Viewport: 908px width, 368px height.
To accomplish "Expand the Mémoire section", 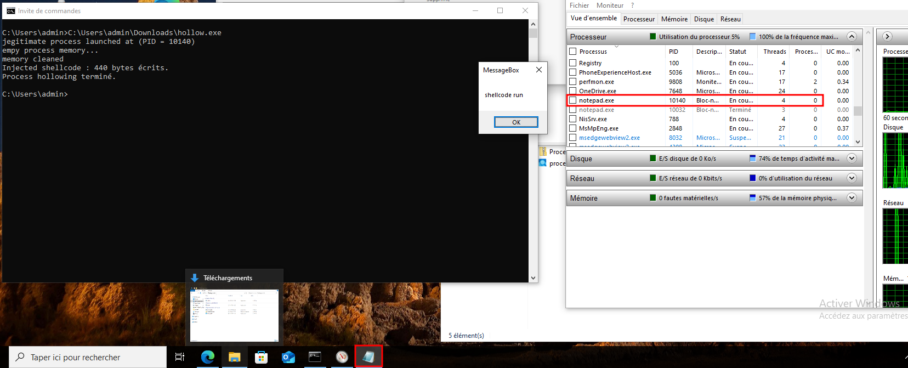I will [852, 198].
